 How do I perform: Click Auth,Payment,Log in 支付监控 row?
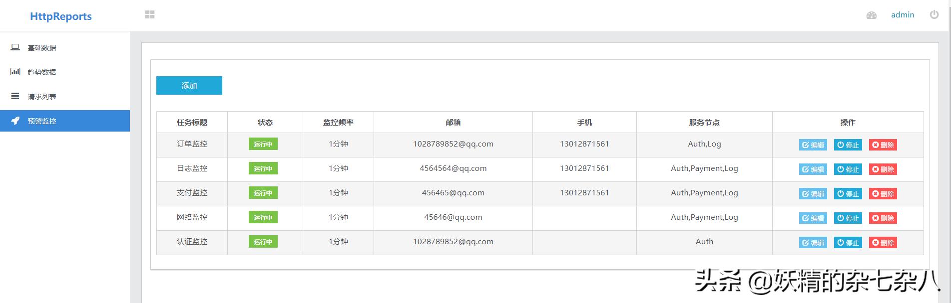point(704,193)
